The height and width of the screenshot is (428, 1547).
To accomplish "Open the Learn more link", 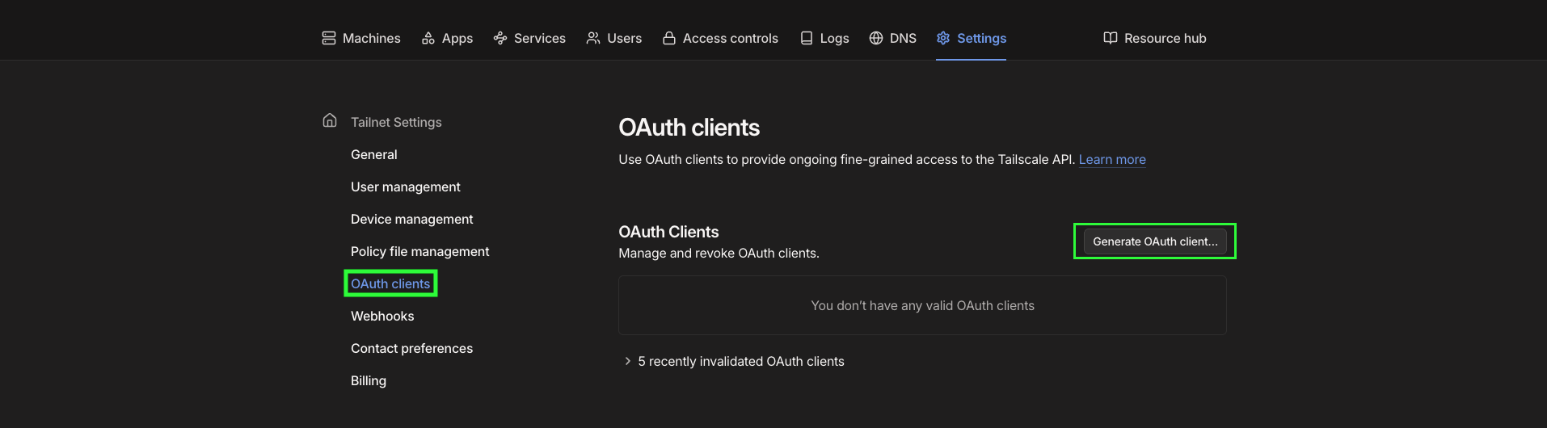I will point(1112,159).
